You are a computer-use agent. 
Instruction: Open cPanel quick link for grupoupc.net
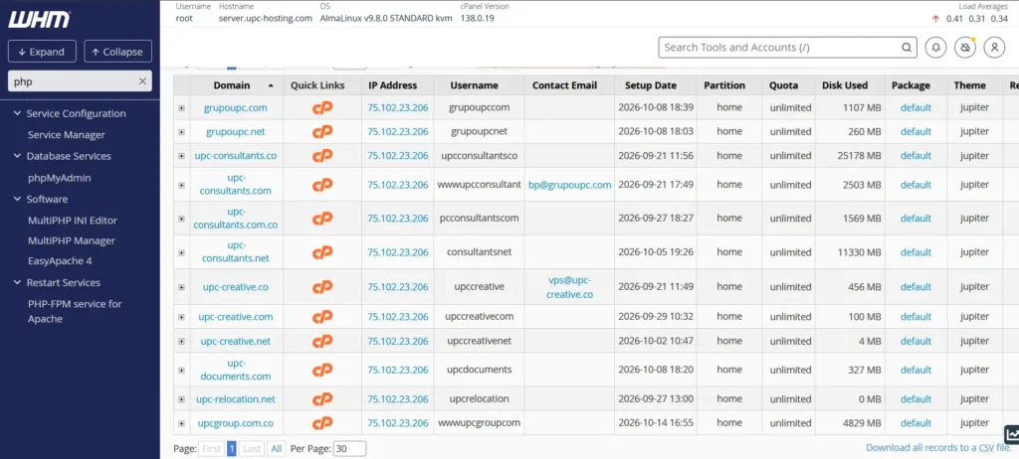click(322, 132)
